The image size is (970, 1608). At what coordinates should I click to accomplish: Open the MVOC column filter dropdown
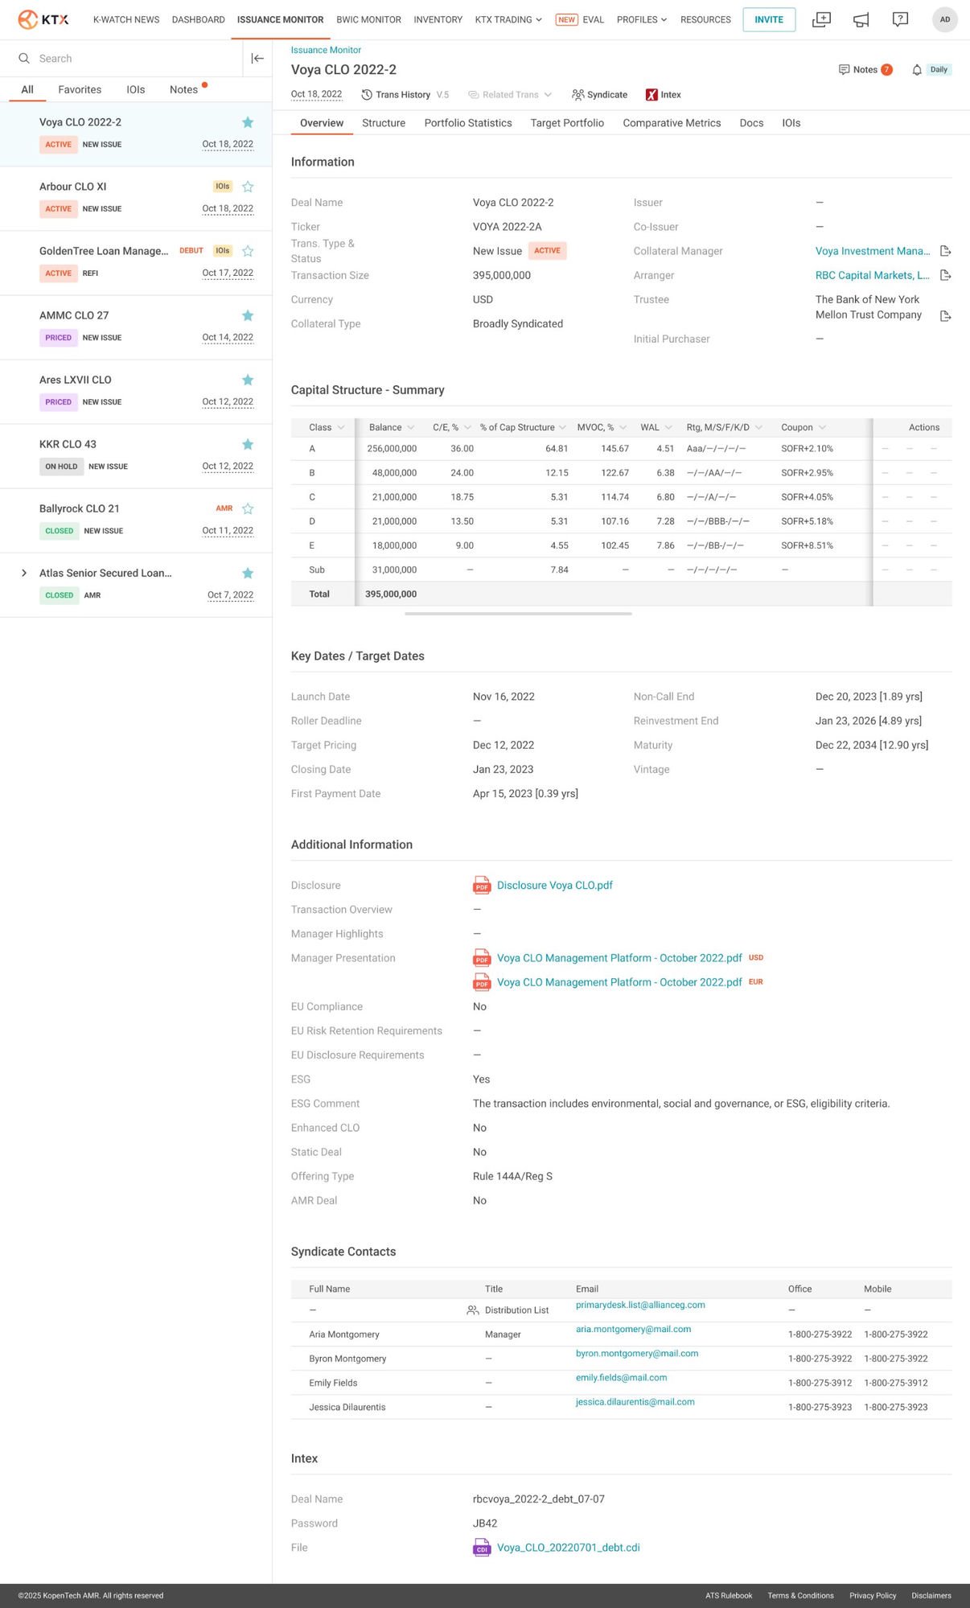pyautogui.click(x=623, y=427)
